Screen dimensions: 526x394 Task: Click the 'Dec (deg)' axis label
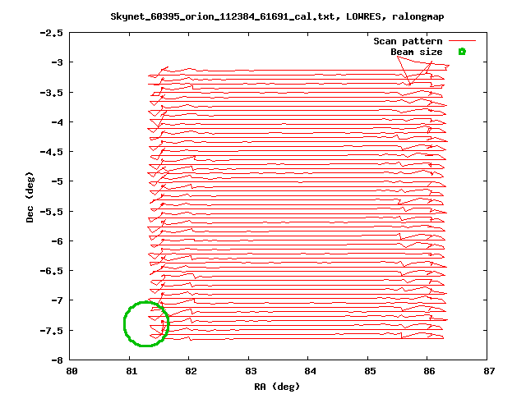[x=30, y=197]
